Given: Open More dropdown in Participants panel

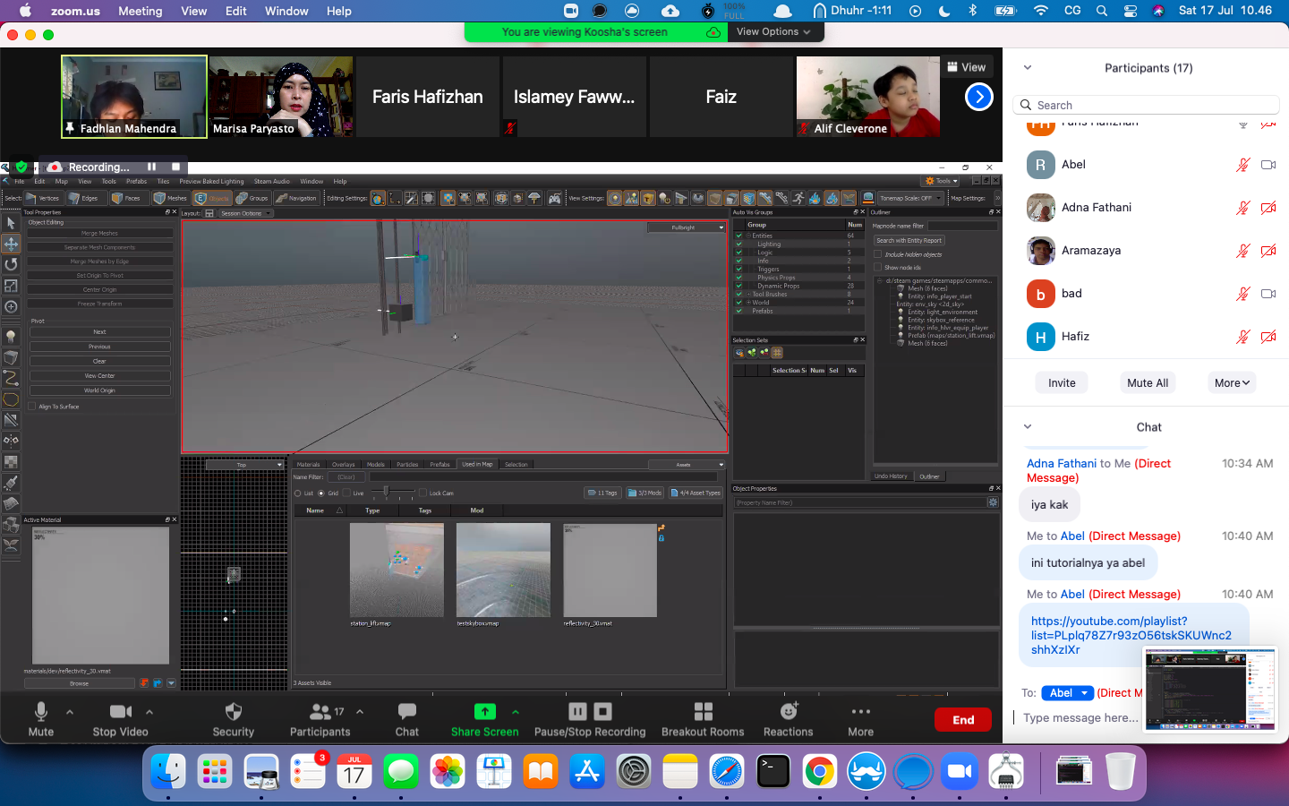Looking at the screenshot, I should [1232, 382].
